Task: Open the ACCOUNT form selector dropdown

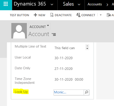Action: pos(39,26)
